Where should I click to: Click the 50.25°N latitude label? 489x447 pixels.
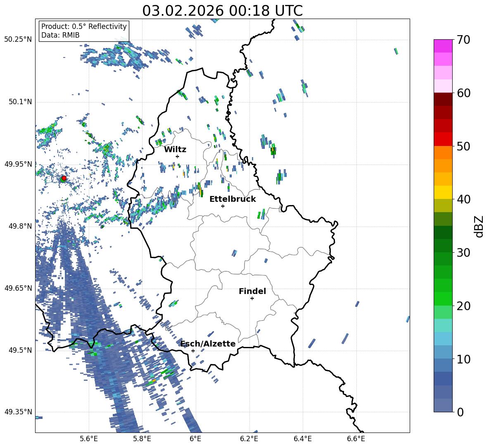[x=18, y=40]
